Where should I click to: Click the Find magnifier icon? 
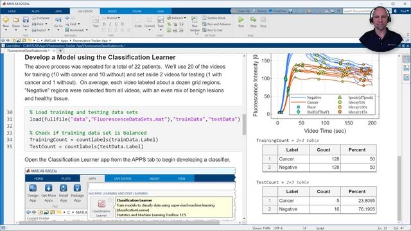pyautogui.click(x=67, y=24)
